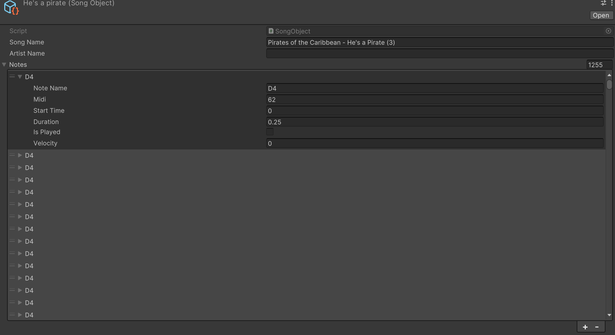Viewport: 615px width, 335px height.
Task: Click the Notes array size field 1255
Action: tap(600, 65)
